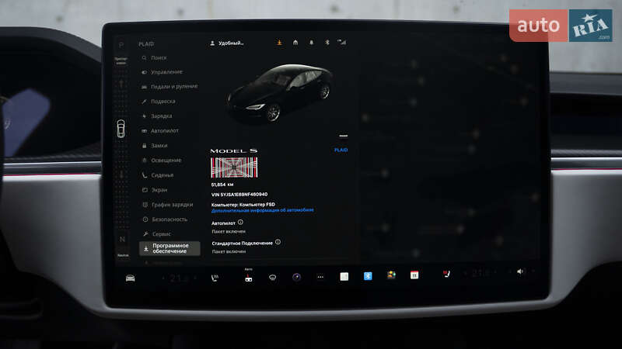The width and height of the screenshot is (622, 349).
Task: Tap the blue PLAID badge link
Action: point(341,150)
